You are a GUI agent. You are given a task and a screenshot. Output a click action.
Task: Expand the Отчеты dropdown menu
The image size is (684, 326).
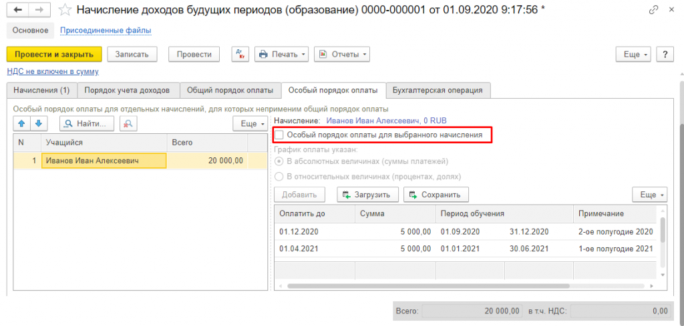click(x=342, y=55)
